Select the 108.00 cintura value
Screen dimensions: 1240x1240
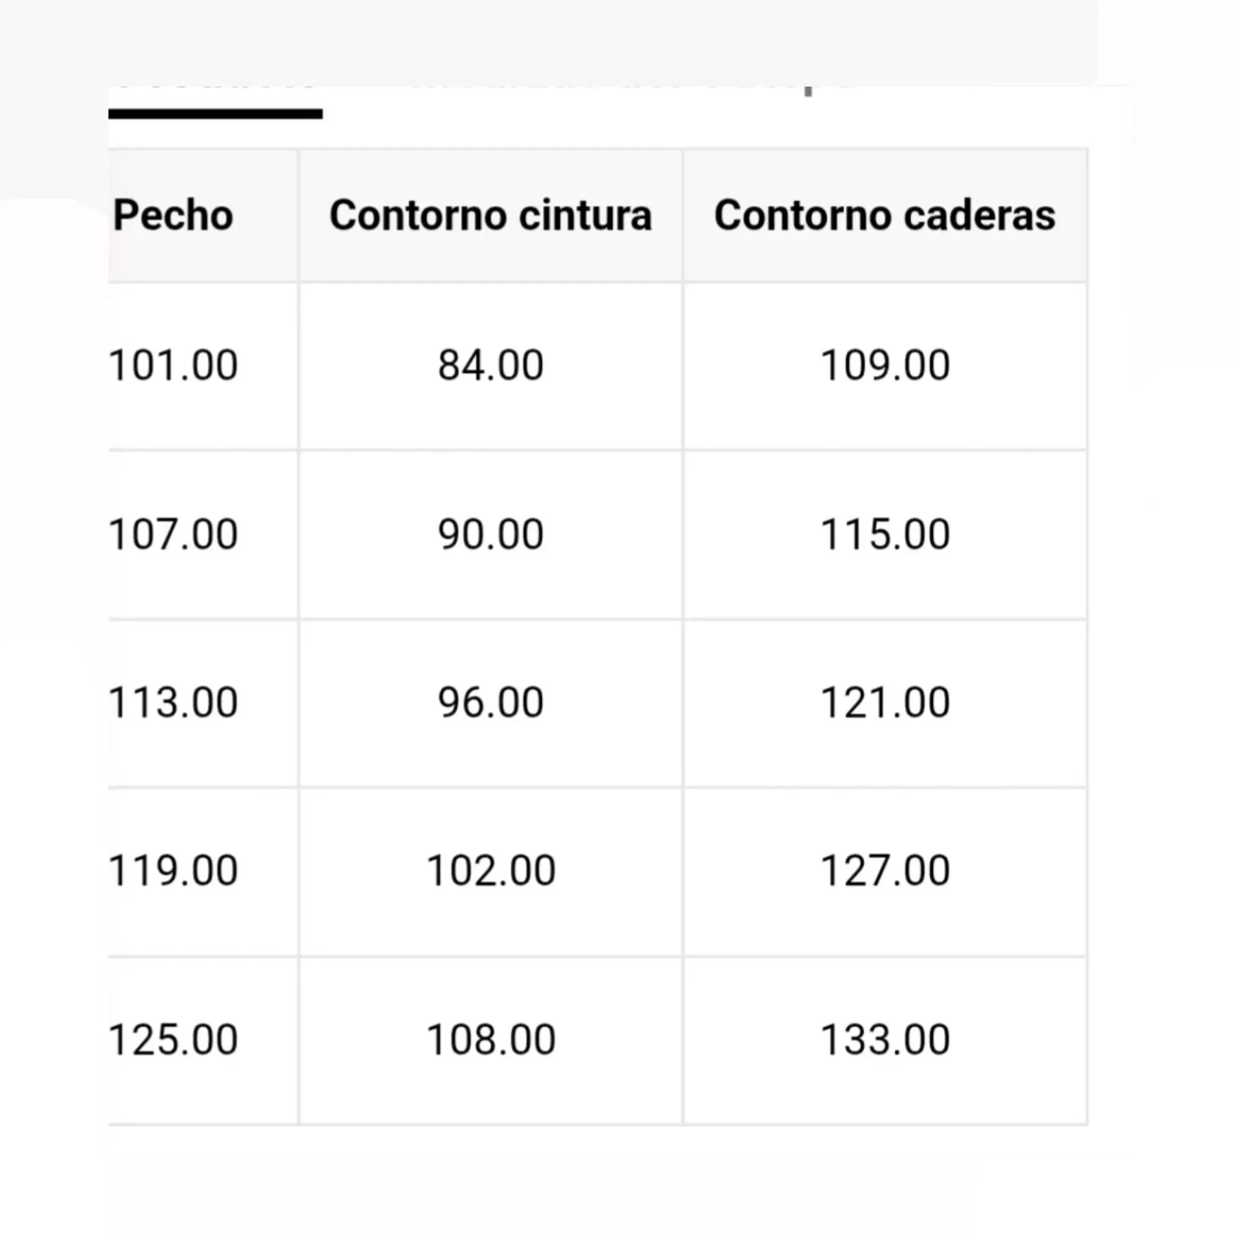click(x=490, y=1040)
